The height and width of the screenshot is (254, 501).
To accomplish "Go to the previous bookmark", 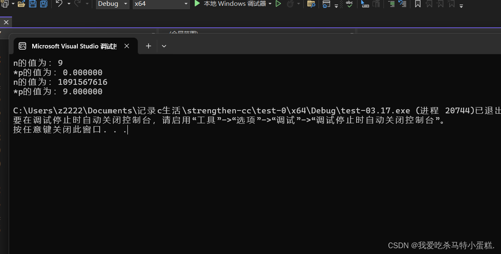I will (x=429, y=4).
